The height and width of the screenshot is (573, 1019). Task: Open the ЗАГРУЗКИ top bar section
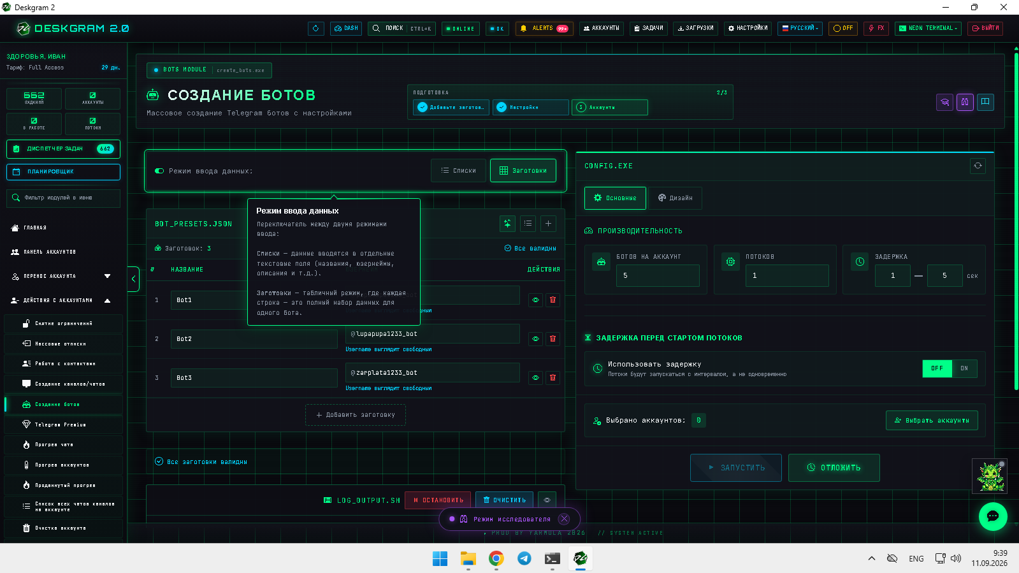695,29
